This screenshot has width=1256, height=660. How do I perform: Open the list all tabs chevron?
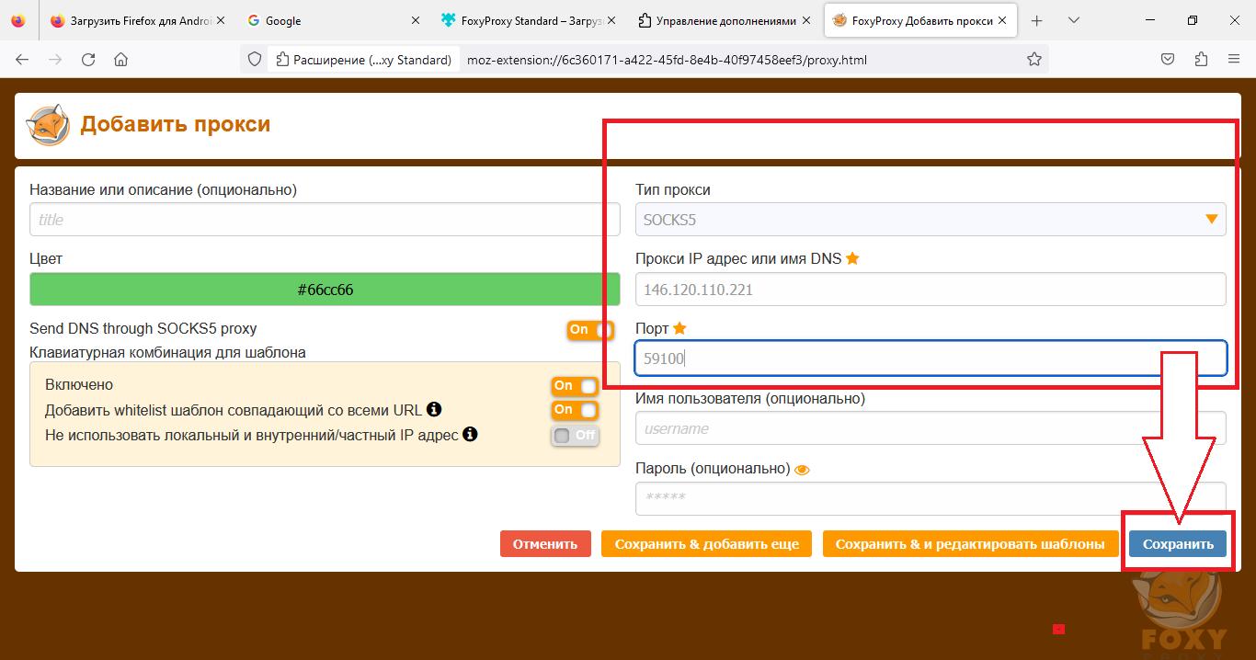[1073, 20]
